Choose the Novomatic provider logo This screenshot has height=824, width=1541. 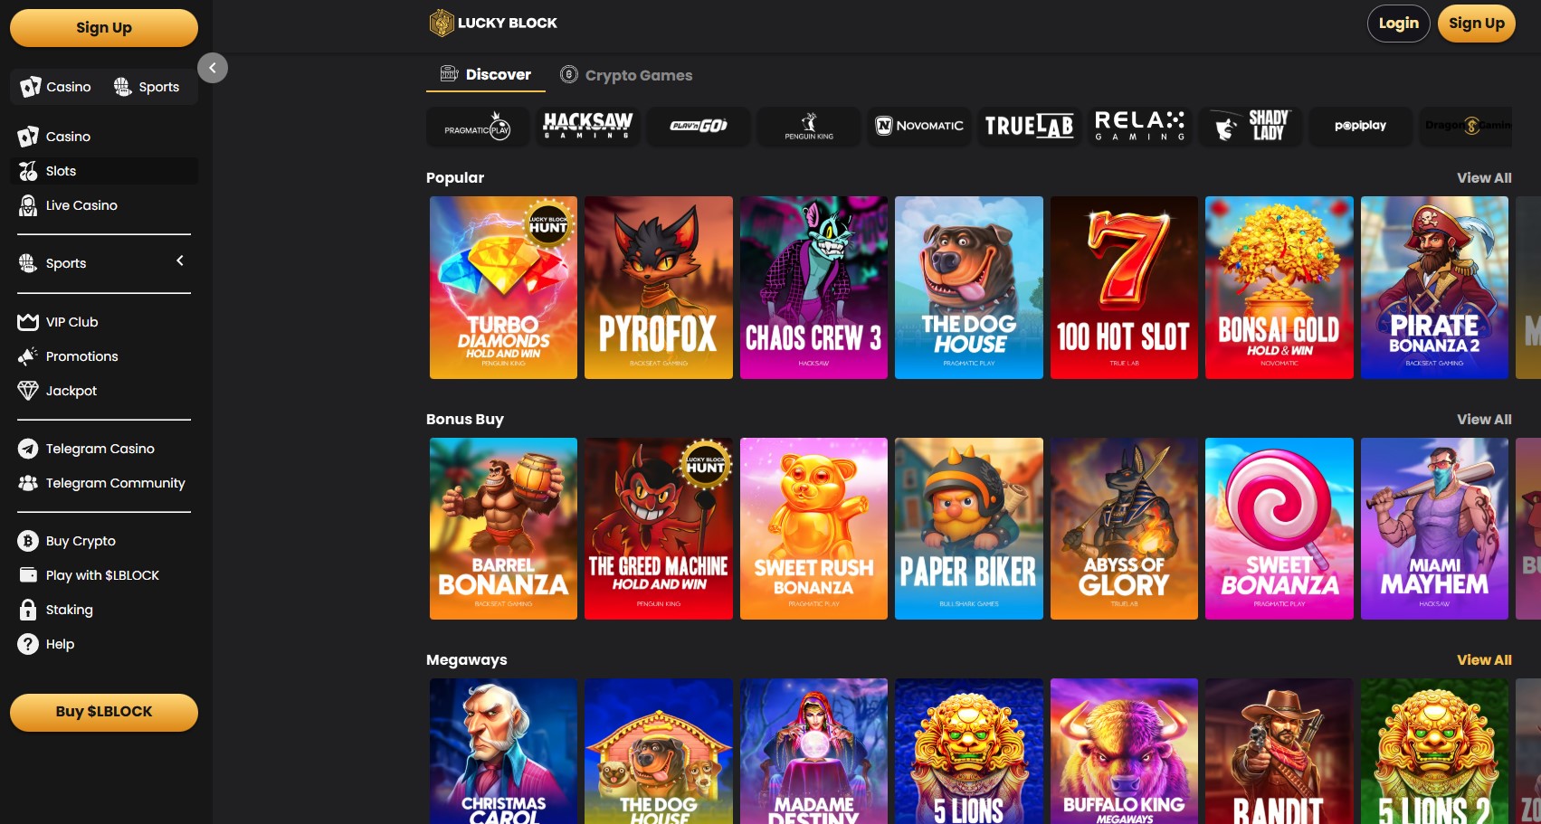click(919, 127)
